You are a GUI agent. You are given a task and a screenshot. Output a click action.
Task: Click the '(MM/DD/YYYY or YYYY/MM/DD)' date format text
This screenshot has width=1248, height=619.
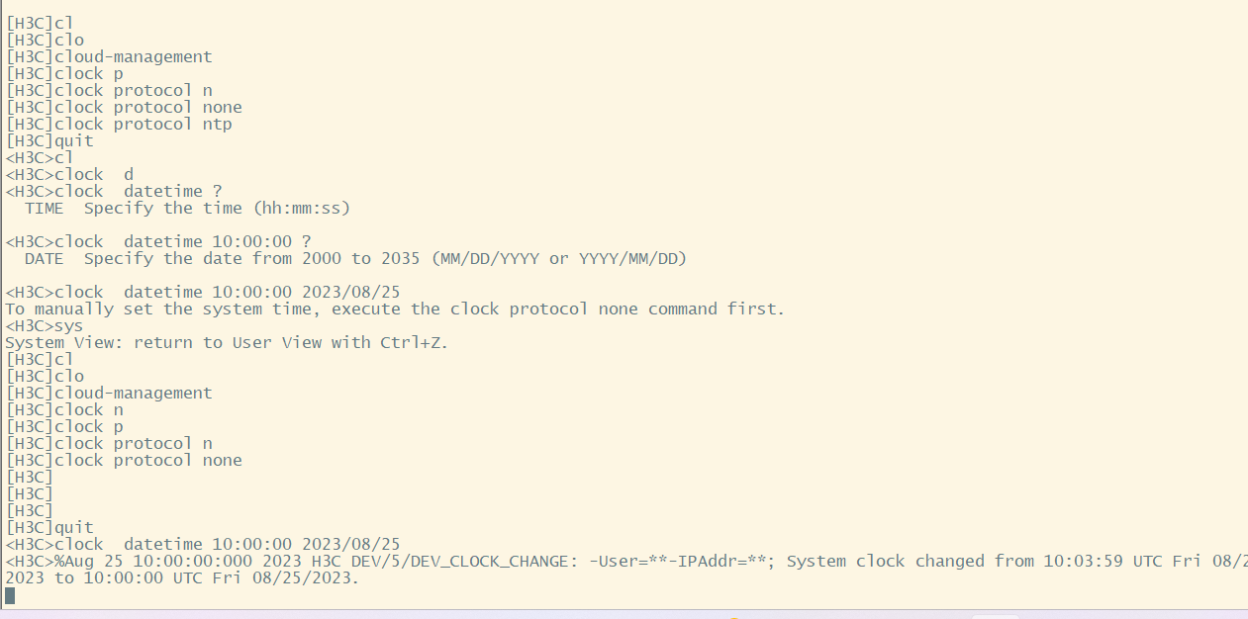(x=558, y=259)
